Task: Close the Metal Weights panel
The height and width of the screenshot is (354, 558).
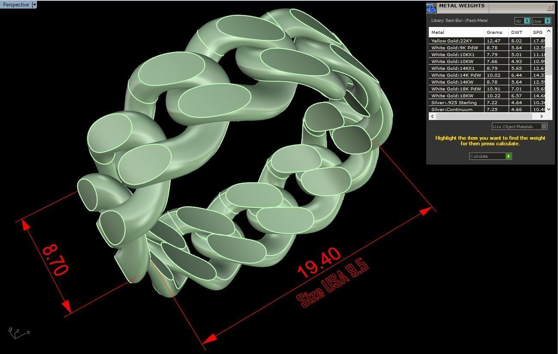Action: pos(550,7)
